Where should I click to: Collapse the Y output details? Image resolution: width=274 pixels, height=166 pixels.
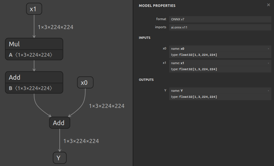[x=268, y=91]
